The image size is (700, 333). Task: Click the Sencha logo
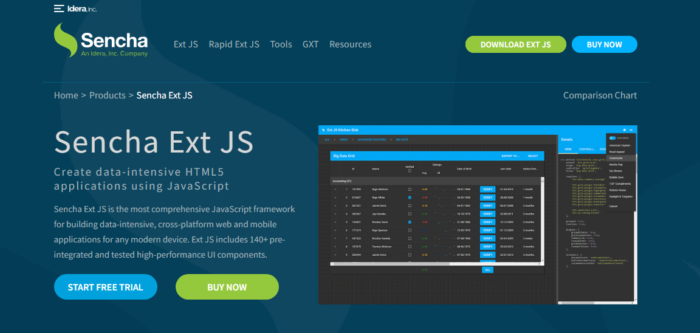(101, 40)
